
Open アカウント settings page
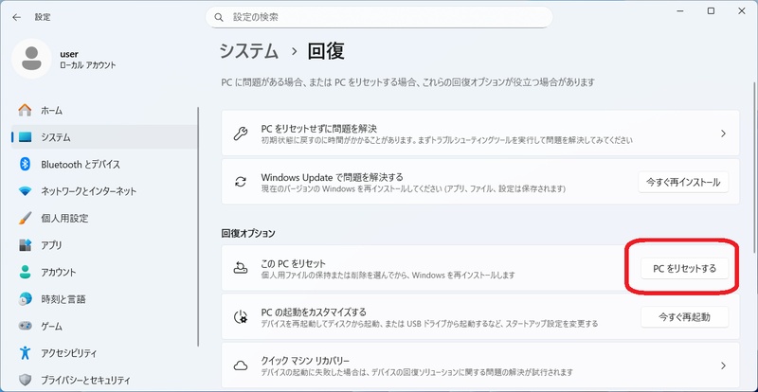[x=104, y=272]
